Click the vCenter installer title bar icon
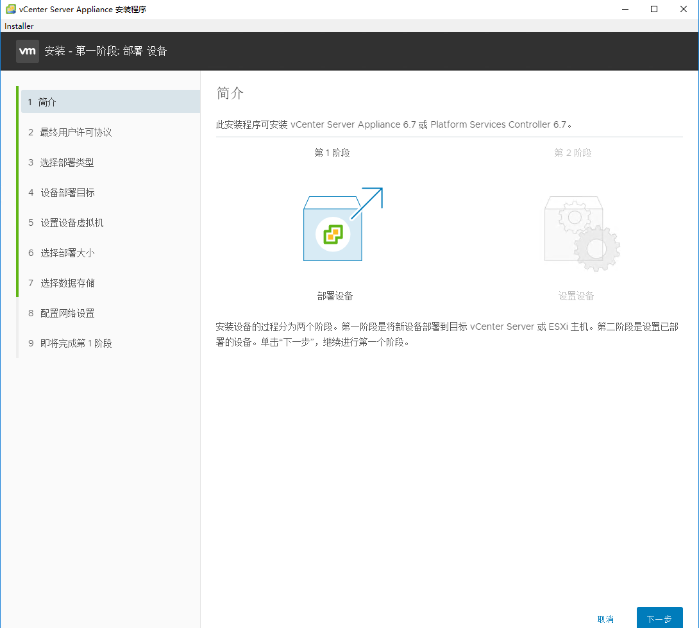 (x=11, y=9)
